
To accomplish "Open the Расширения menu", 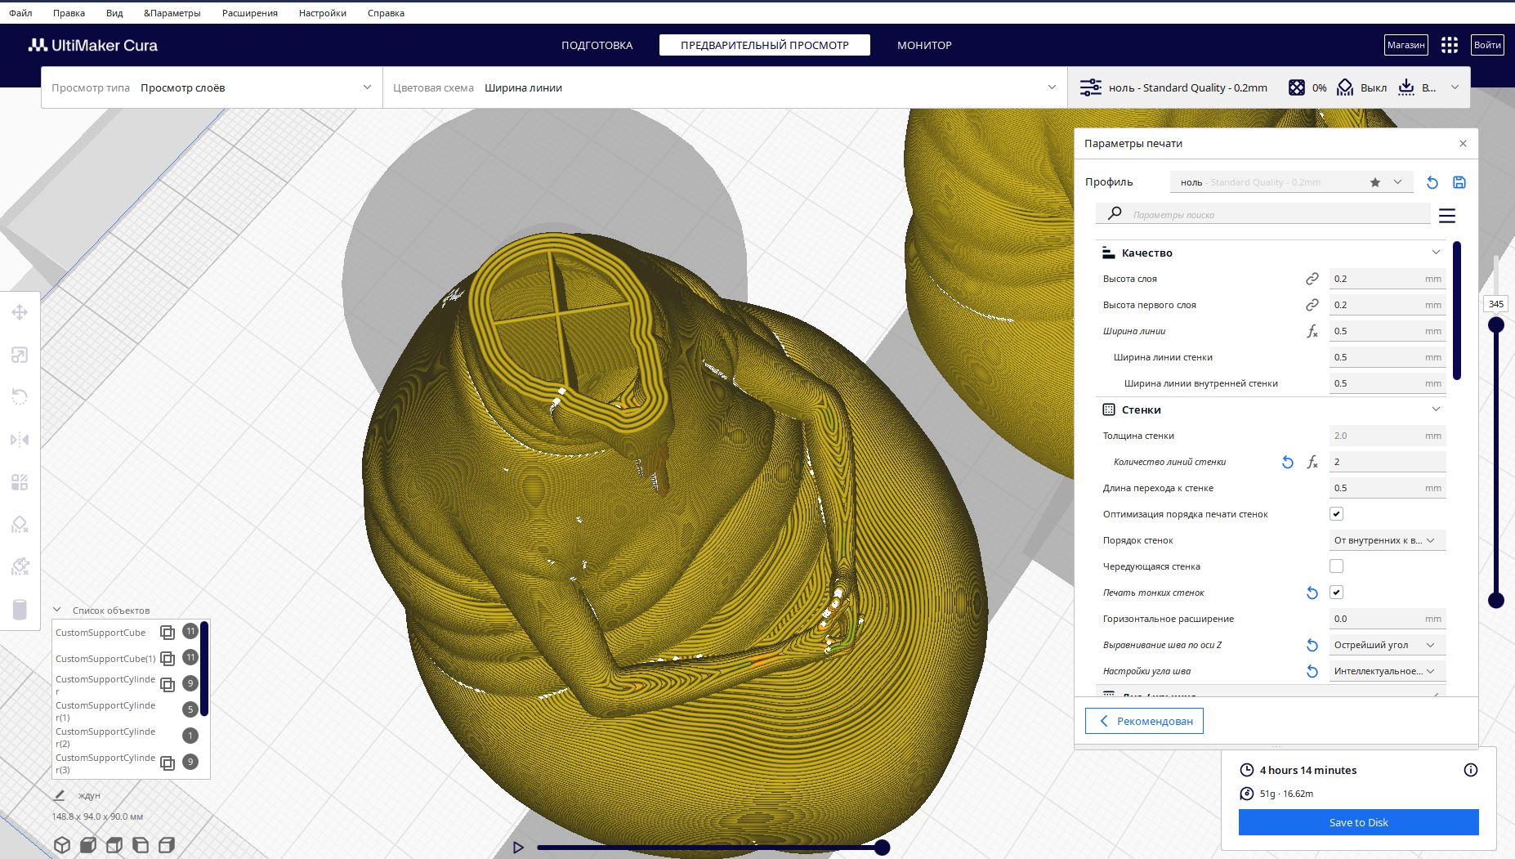I will (x=249, y=13).
